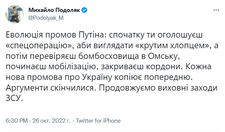Visit the @Podolyak_M handle link
225x132 pixels.
click(46, 18)
